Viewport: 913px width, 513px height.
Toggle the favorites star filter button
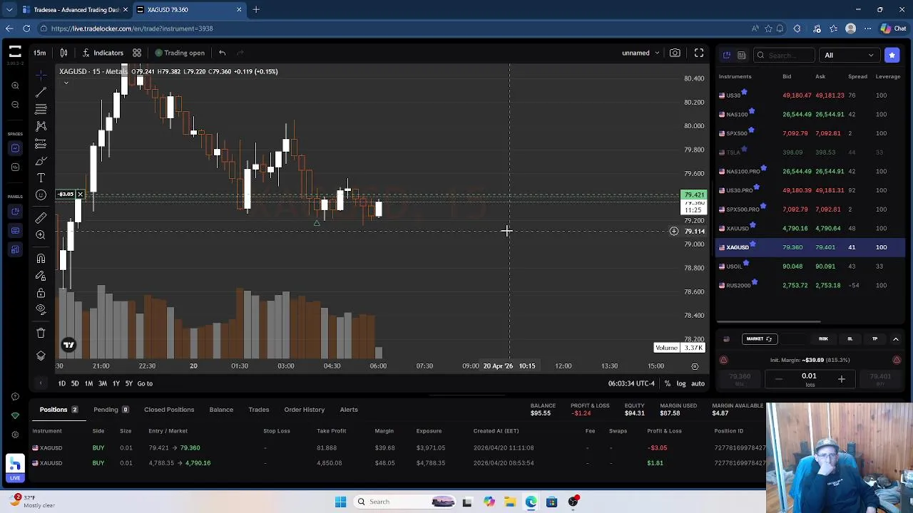892,55
